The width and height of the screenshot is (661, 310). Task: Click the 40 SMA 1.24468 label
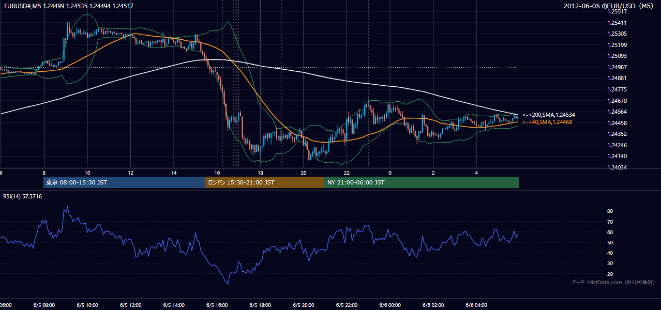click(547, 122)
